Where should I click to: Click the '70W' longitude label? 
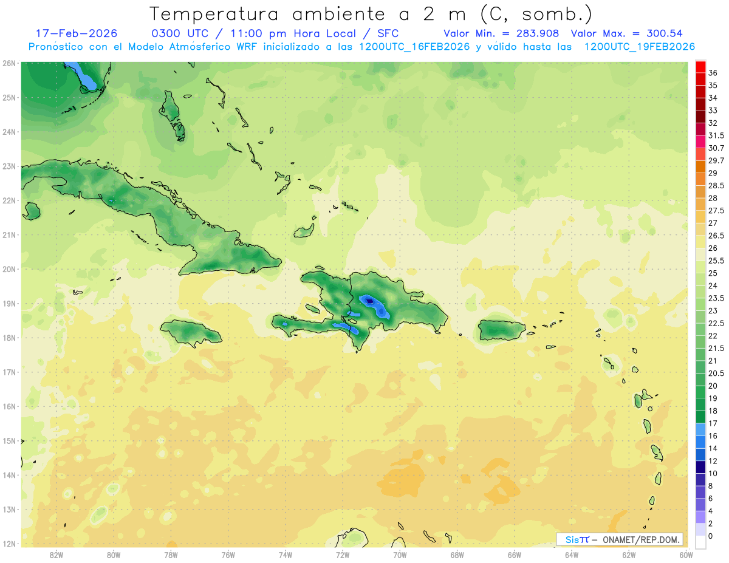pos(400,555)
